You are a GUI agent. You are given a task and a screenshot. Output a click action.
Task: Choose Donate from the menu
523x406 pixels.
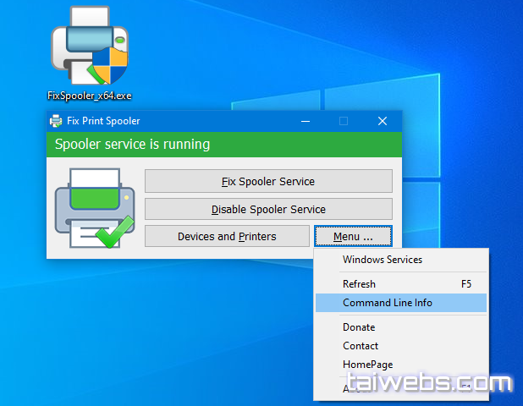pyautogui.click(x=359, y=326)
